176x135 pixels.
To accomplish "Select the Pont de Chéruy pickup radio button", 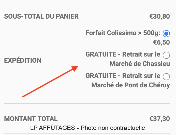I will coord(166,76).
